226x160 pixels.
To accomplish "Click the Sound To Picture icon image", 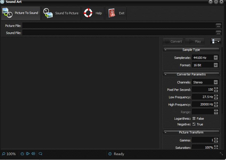I will (x=48, y=13).
